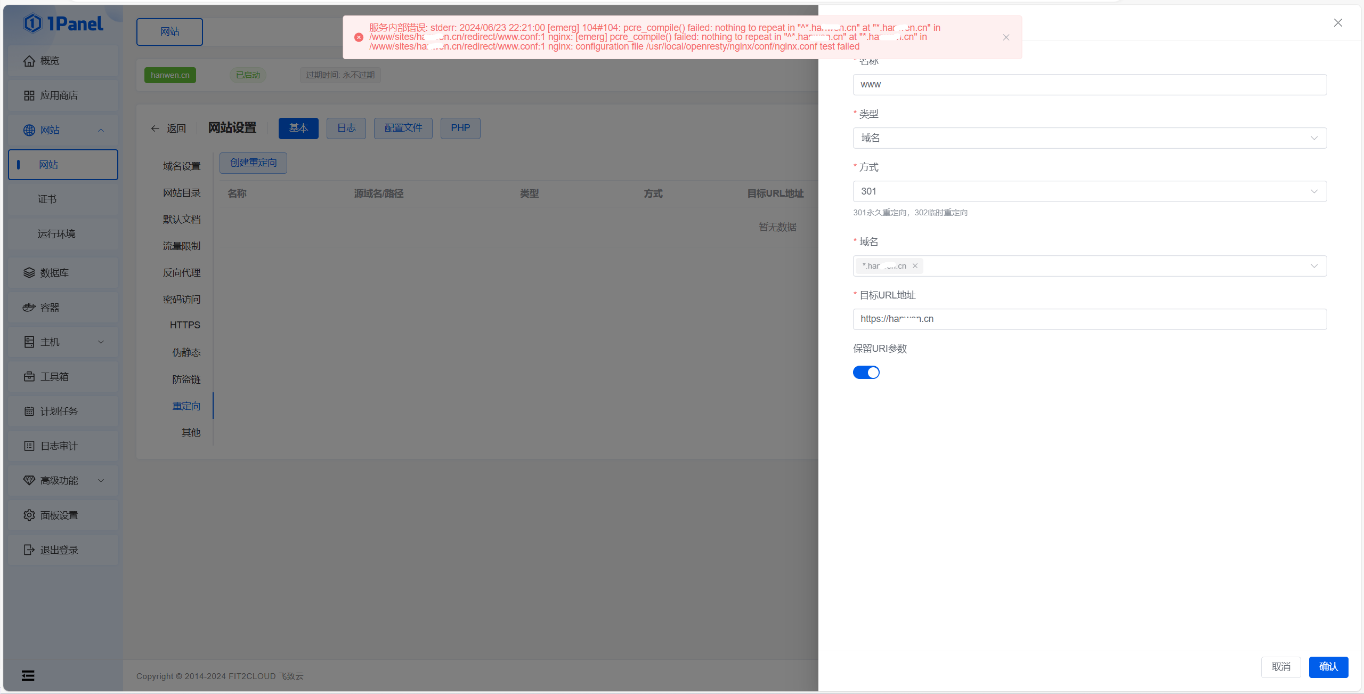1364x694 pixels.
Task: Open the 类型 dropdown showing 域名
Action: coord(1090,138)
